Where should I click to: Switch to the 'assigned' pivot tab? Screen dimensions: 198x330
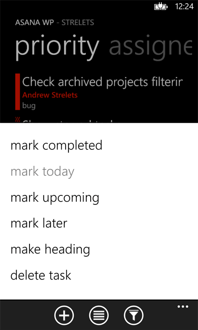[151, 48]
